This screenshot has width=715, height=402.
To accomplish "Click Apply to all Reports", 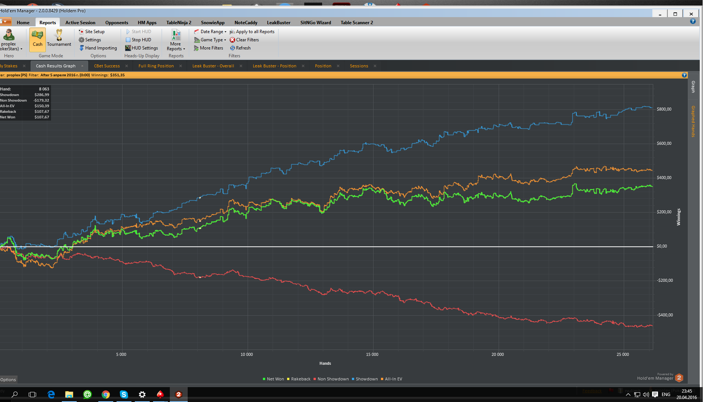I will (x=252, y=32).
